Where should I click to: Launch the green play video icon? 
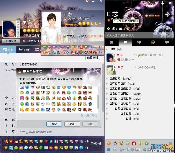click(x=147, y=143)
